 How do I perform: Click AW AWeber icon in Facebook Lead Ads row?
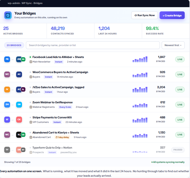tap(19, 59)
